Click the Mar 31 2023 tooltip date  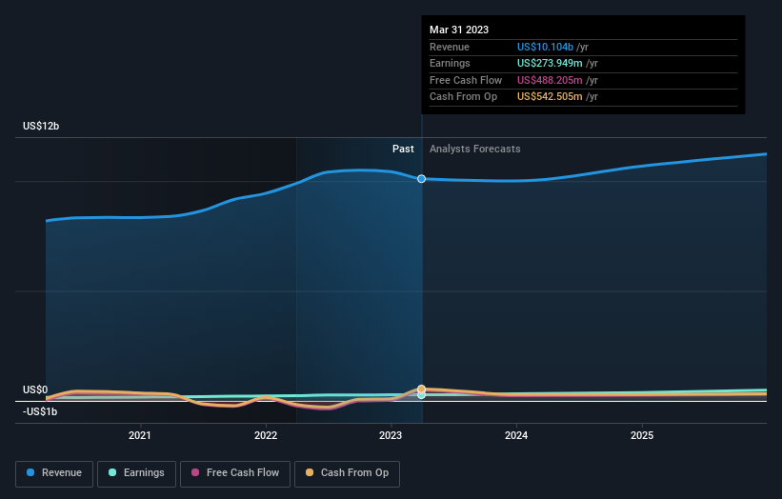click(459, 30)
